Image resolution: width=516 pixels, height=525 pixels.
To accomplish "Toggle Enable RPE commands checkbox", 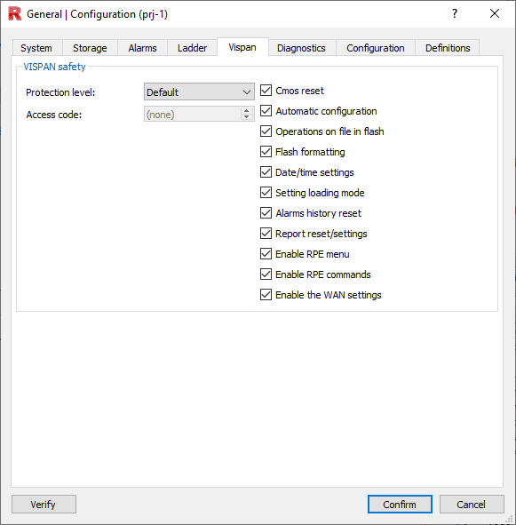I will click(266, 274).
